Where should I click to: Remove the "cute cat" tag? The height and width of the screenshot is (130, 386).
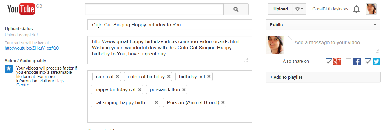pyautogui.click(x=118, y=77)
